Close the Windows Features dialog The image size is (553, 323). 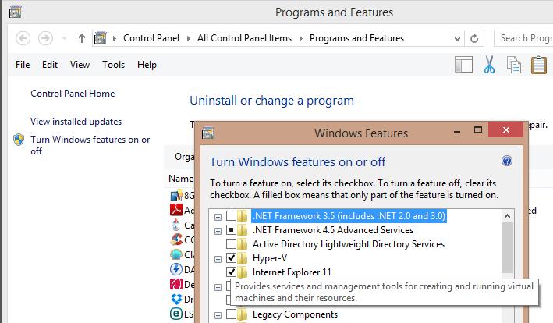click(505, 130)
